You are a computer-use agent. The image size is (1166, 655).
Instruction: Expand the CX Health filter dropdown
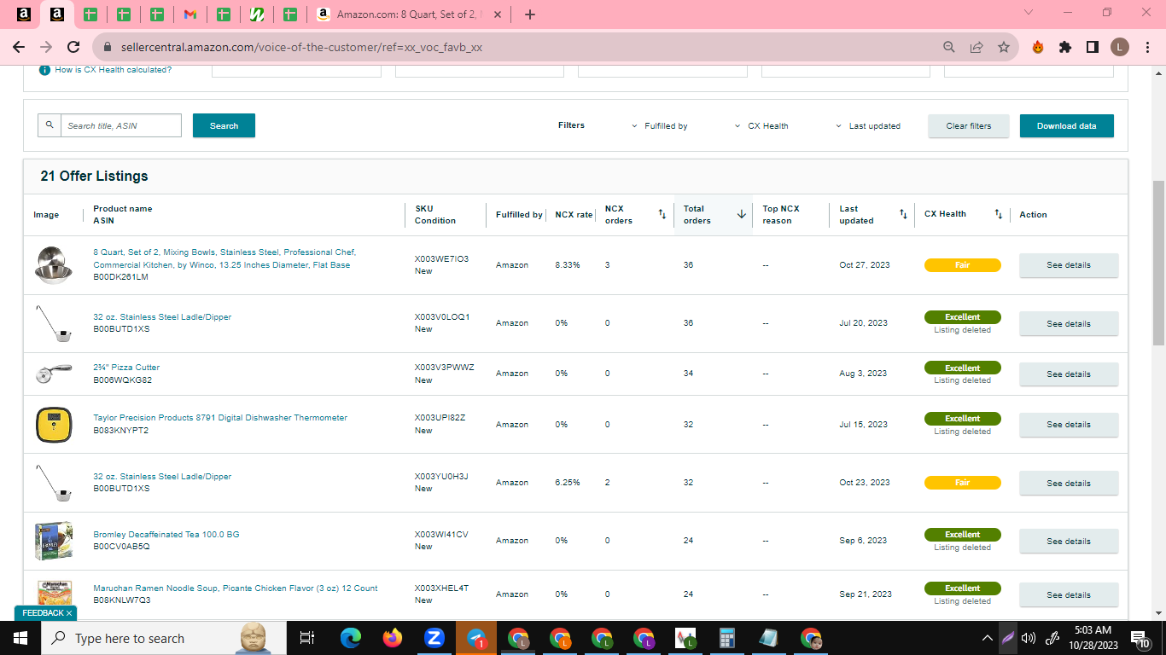point(761,125)
